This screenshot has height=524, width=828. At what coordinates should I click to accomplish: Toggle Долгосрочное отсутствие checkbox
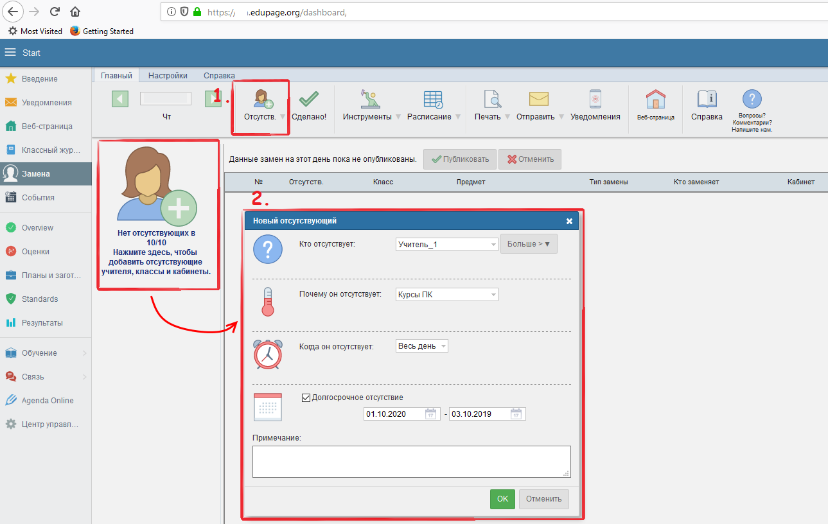point(306,397)
